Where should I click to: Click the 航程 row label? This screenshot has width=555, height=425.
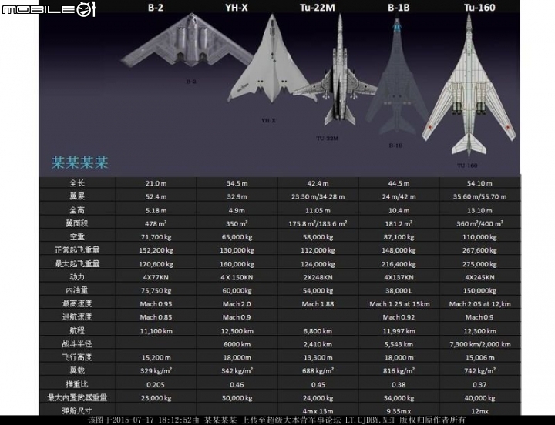pyautogui.click(x=77, y=330)
